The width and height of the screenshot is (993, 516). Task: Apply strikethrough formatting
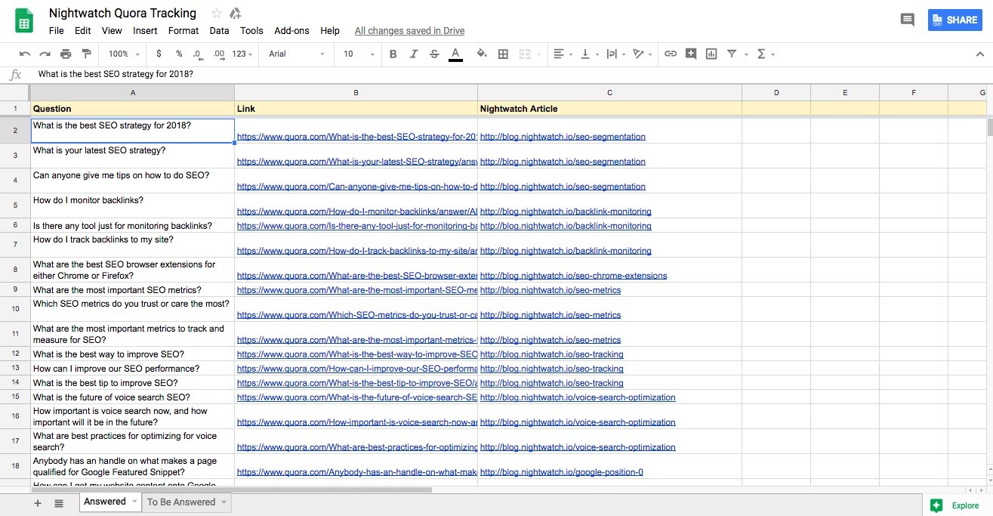433,54
